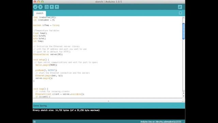Create a New sketch with the page icon

coord(47,7)
